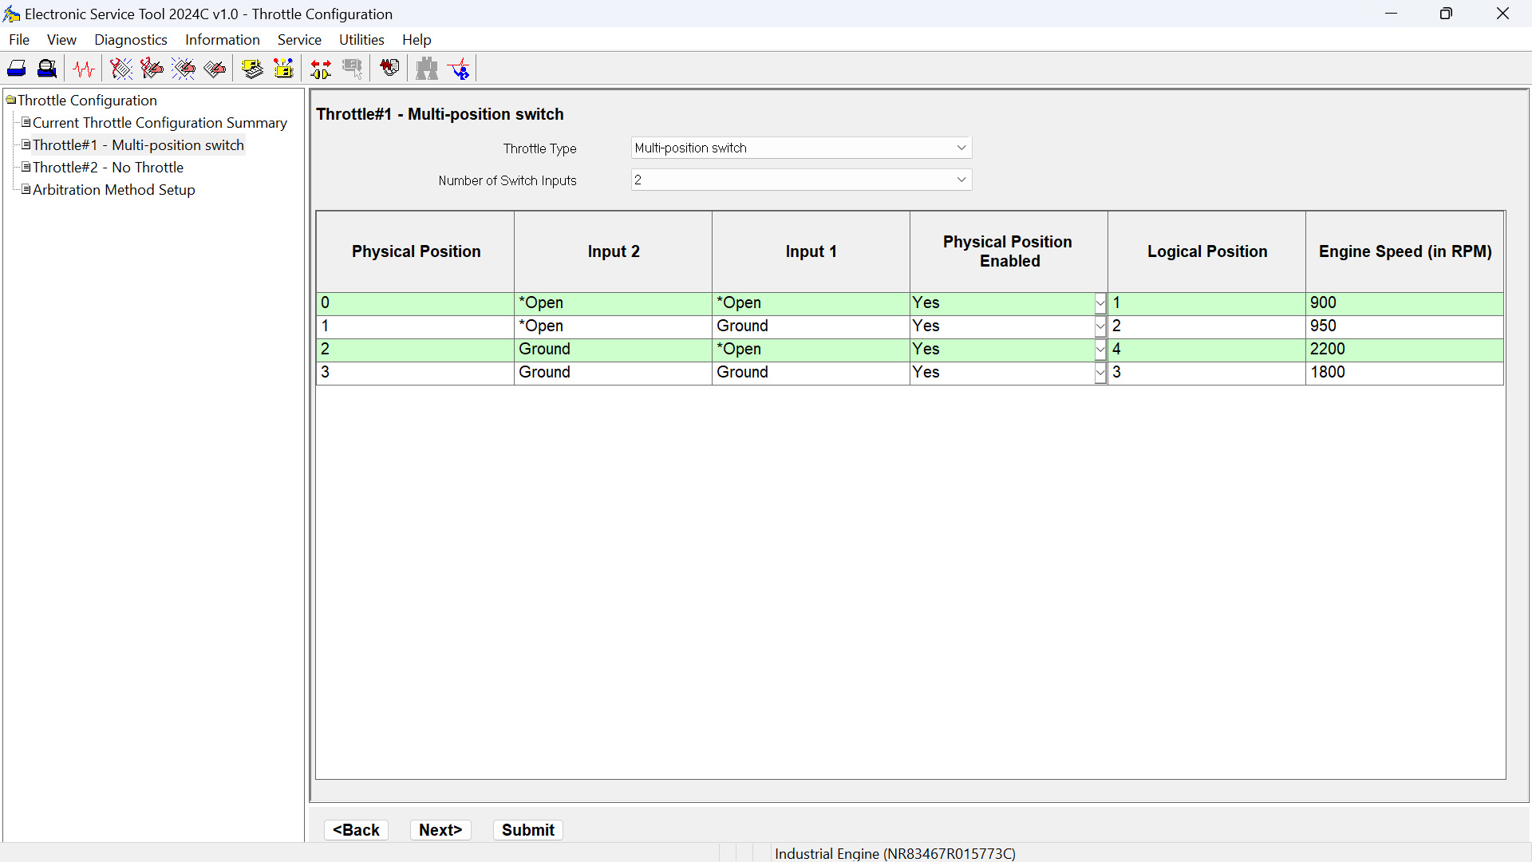This screenshot has width=1532, height=862.
Task: Open Enabled dropdown for physical position 2
Action: [x=1100, y=350]
